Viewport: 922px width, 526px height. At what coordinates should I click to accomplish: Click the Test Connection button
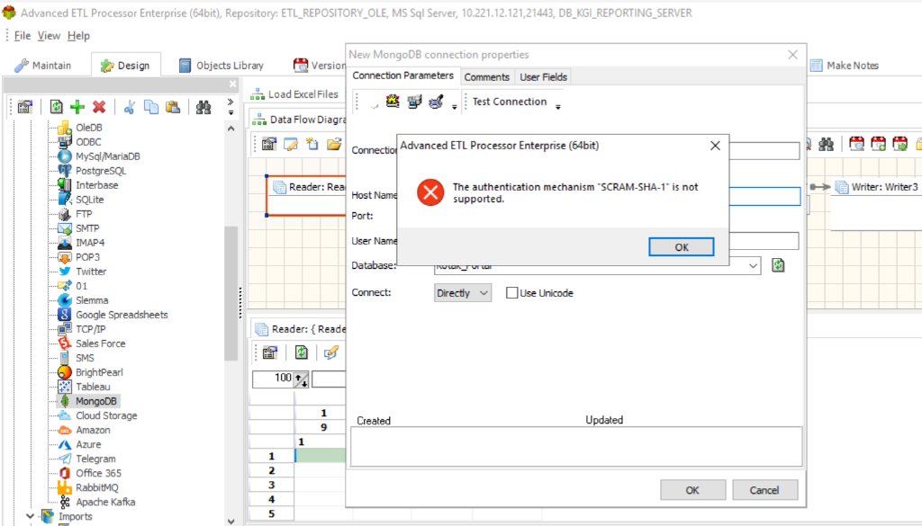[x=510, y=102]
